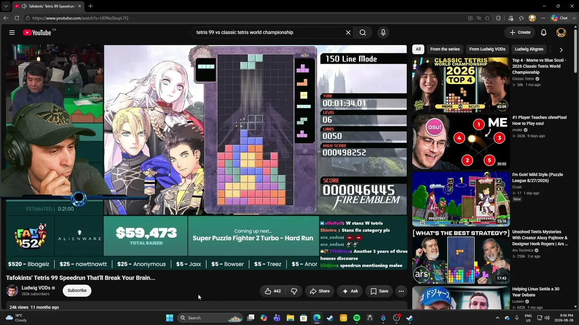This screenshot has width=579, height=325.
Task: Go back in browser history
Action: [6, 18]
